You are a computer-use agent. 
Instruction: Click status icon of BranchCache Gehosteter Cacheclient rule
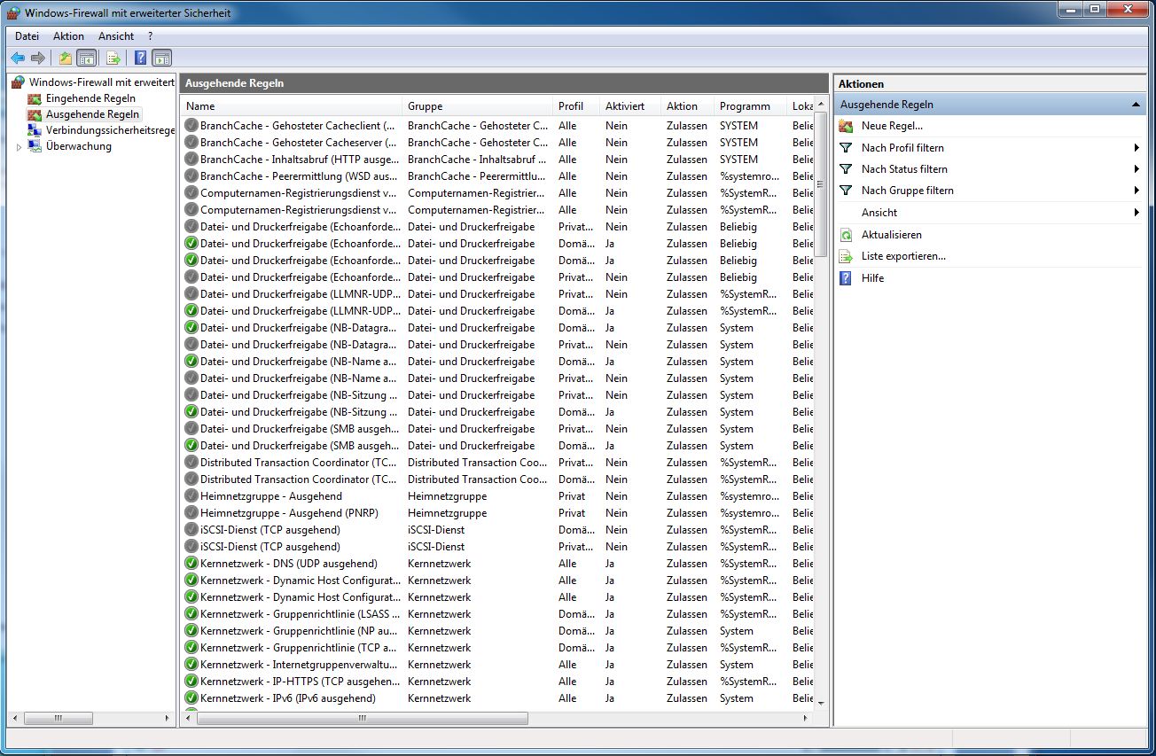191,126
